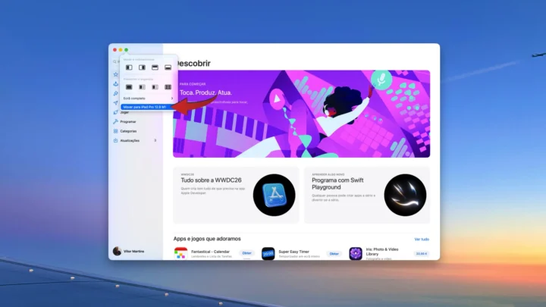The image size is (546, 307).
Task: Tile window to top half of screen
Action: 155,67
